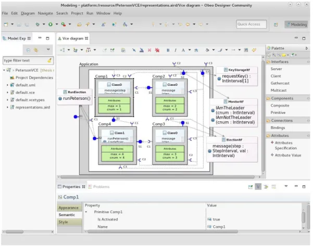Click the Open Perspective icon near Modeling
Viewport: 313px width, 246px height.
276,25
